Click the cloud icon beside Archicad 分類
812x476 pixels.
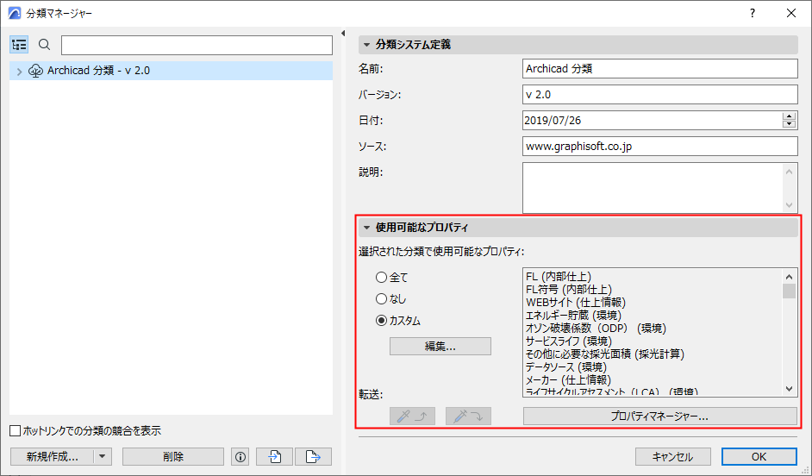pos(35,71)
